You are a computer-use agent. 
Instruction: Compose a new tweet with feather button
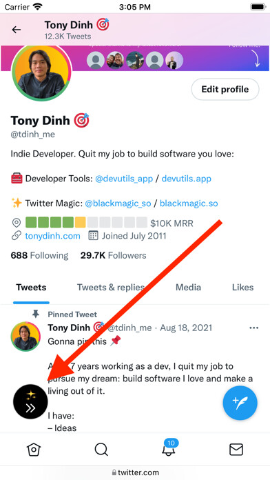(240, 403)
